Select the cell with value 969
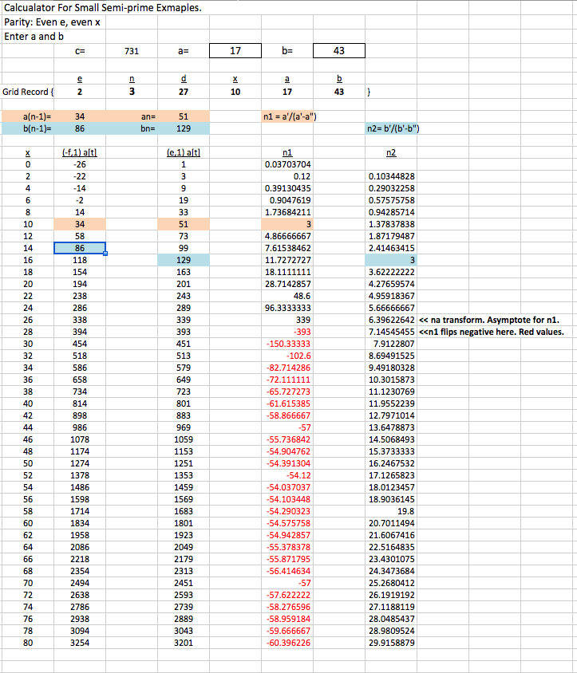Image resolution: width=577 pixels, height=673 pixels. pyautogui.click(x=184, y=427)
